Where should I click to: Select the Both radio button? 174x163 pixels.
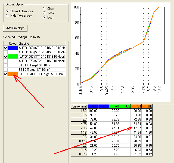point(44,17)
